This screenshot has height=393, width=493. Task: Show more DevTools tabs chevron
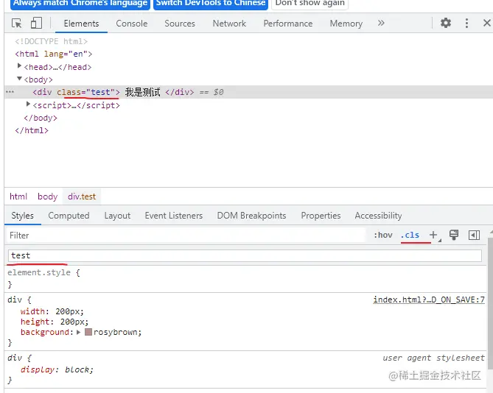[381, 23]
